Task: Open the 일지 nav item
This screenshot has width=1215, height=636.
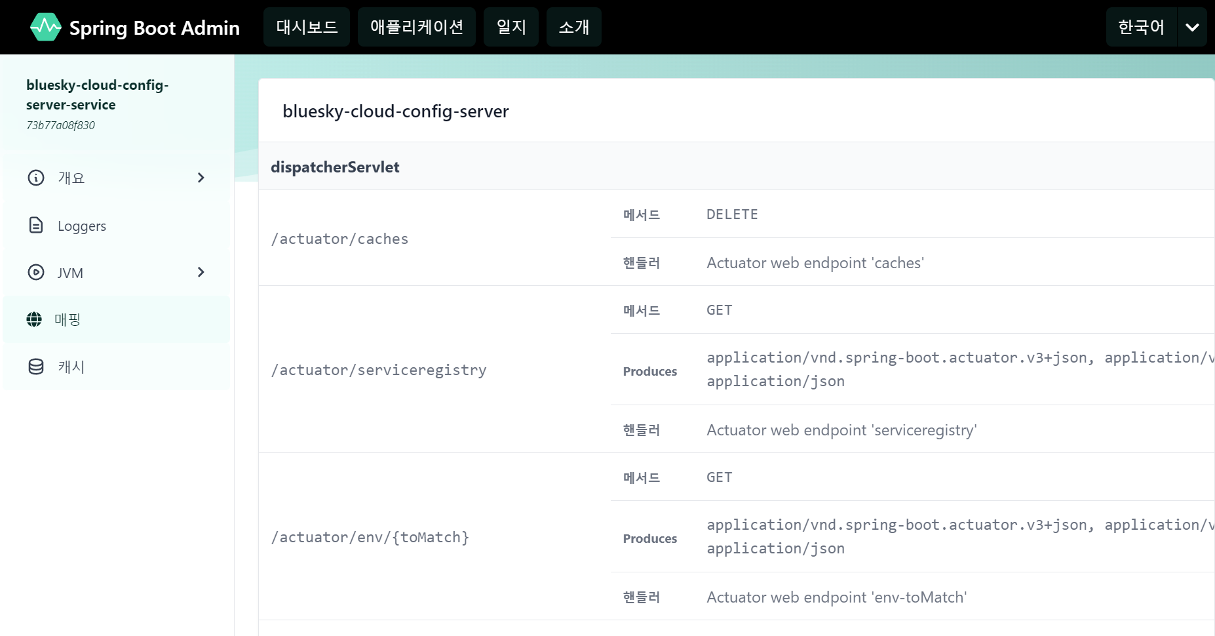Action: point(511,27)
